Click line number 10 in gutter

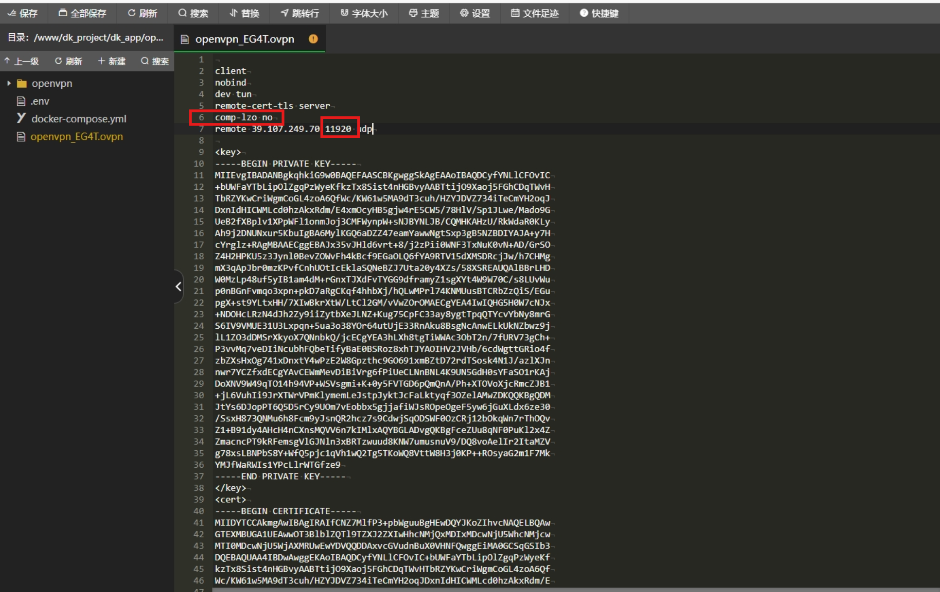tap(199, 164)
